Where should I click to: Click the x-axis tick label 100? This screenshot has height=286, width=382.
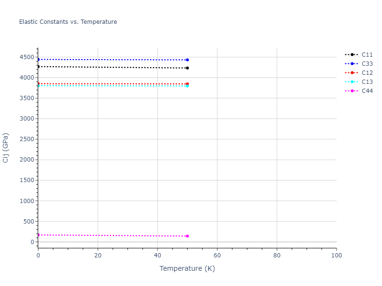(336, 255)
